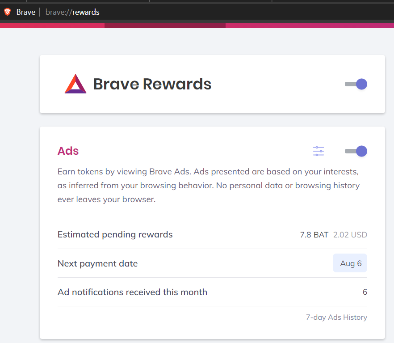The height and width of the screenshot is (343, 394).
Task: Open Ads settings sliders icon
Action: point(319,151)
